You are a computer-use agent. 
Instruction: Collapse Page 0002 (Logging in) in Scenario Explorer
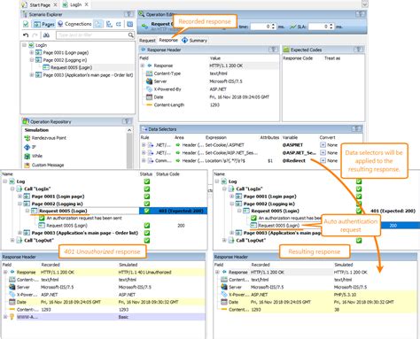tap(32, 60)
